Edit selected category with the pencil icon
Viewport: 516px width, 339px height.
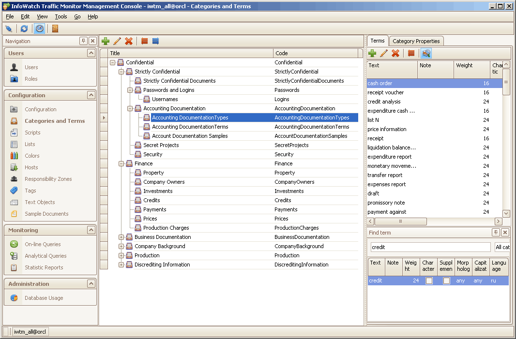117,41
